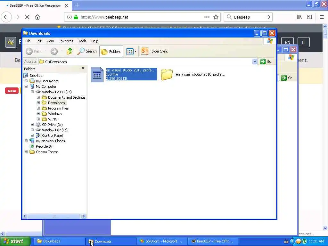Open the Favorites menu
Viewport: 328px width, 246px height.
click(66, 41)
